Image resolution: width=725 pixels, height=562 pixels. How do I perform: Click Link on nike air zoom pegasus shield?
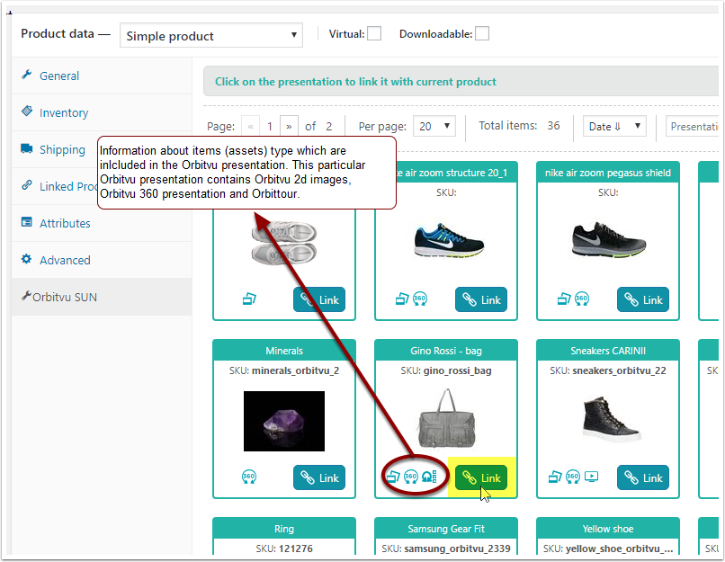[x=643, y=299]
